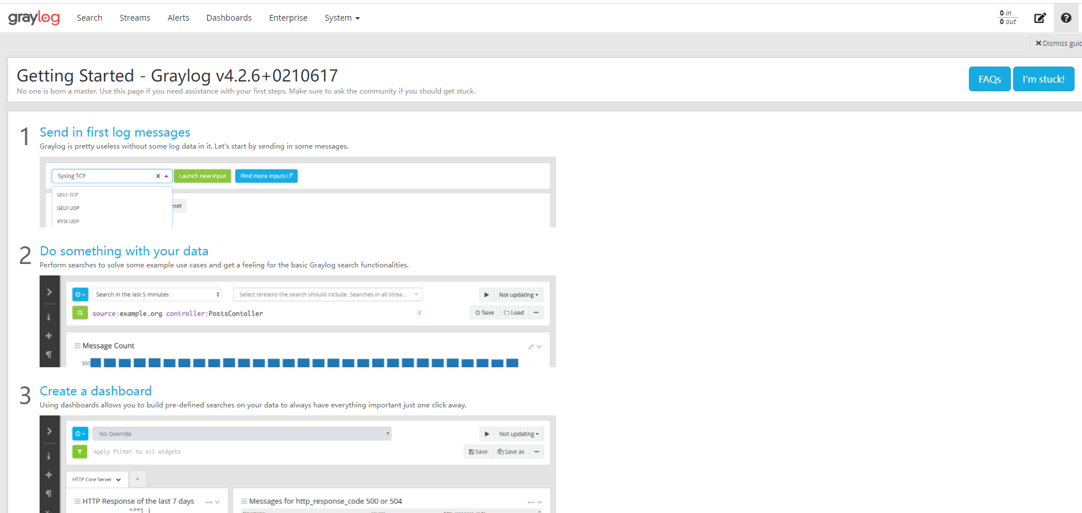
Task: Open the Not updating dropdown in step 3
Action: coord(519,434)
